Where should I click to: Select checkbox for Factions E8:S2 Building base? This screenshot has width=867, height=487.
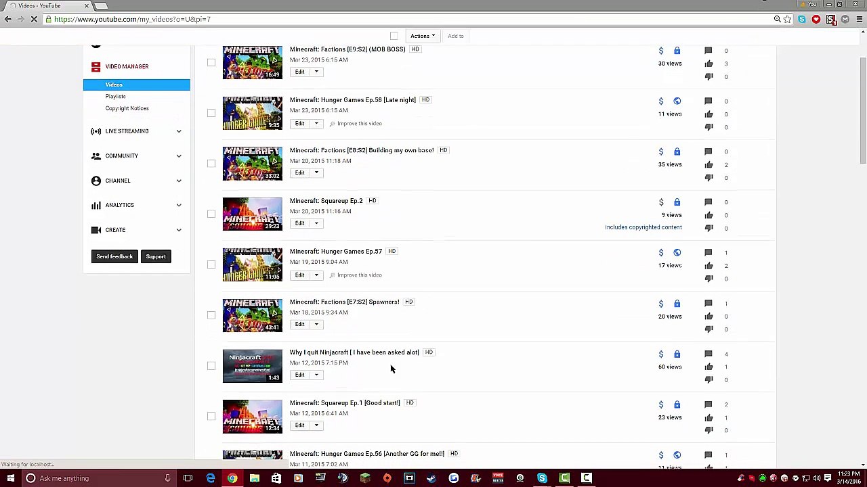(x=211, y=163)
